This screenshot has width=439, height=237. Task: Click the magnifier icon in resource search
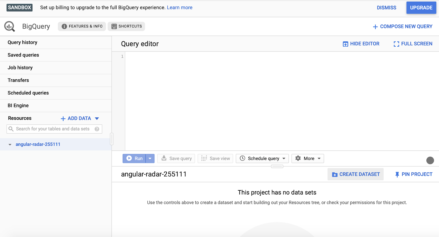11,129
